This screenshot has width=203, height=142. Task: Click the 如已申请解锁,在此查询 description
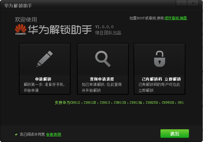coord(102,85)
